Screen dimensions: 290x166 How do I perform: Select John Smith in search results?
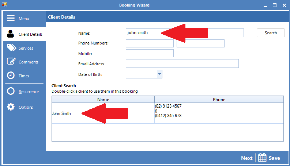61,113
